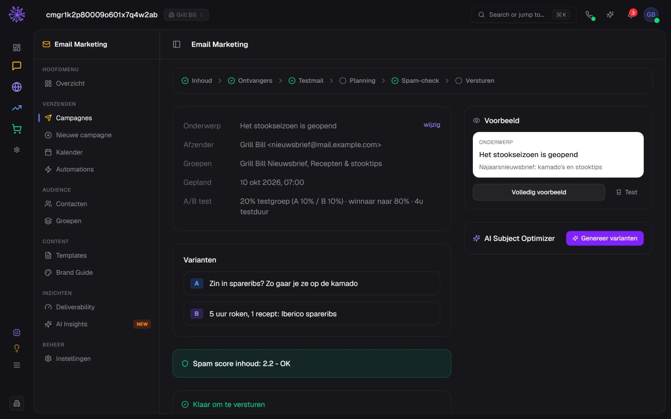Viewport: 671px width, 419px height.
Task: Click the Gepland value 10 okt 2026, 07:00
Action: click(x=272, y=182)
